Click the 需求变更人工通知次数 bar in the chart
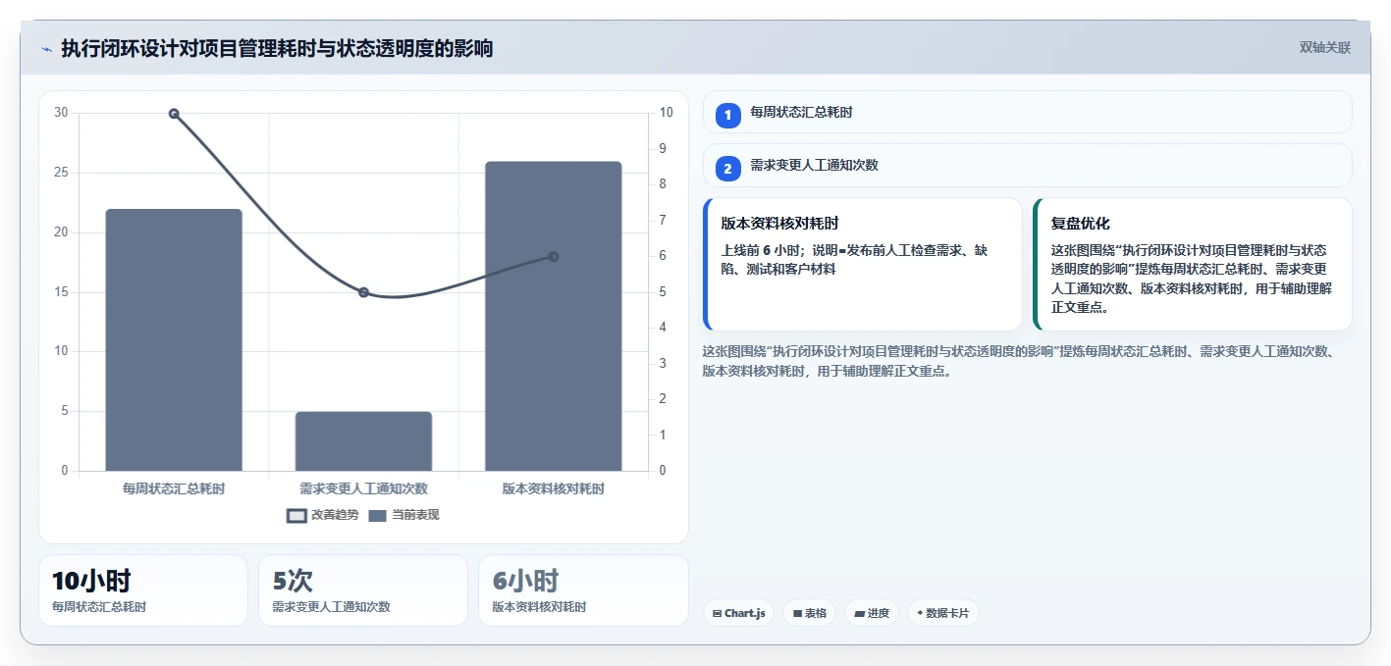1391x666 pixels. [363, 441]
